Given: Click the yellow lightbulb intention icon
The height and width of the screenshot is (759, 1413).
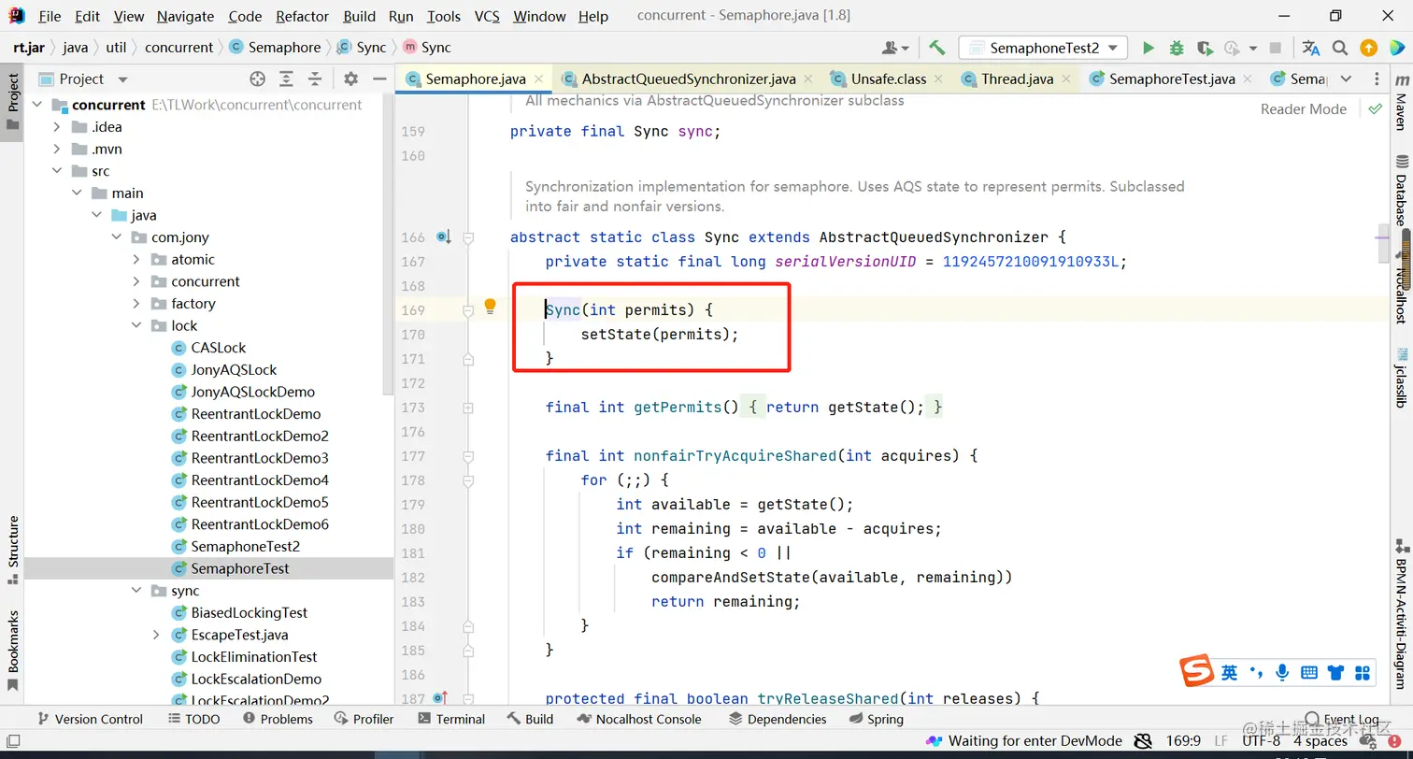Looking at the screenshot, I should point(490,307).
